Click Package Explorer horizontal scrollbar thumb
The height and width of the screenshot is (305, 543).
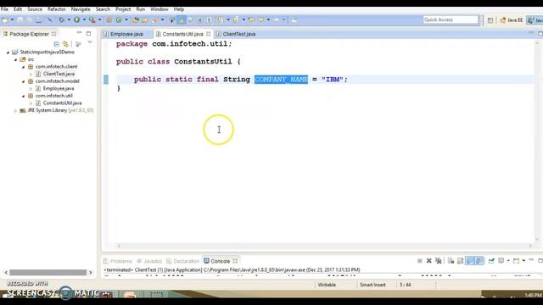click(48, 273)
